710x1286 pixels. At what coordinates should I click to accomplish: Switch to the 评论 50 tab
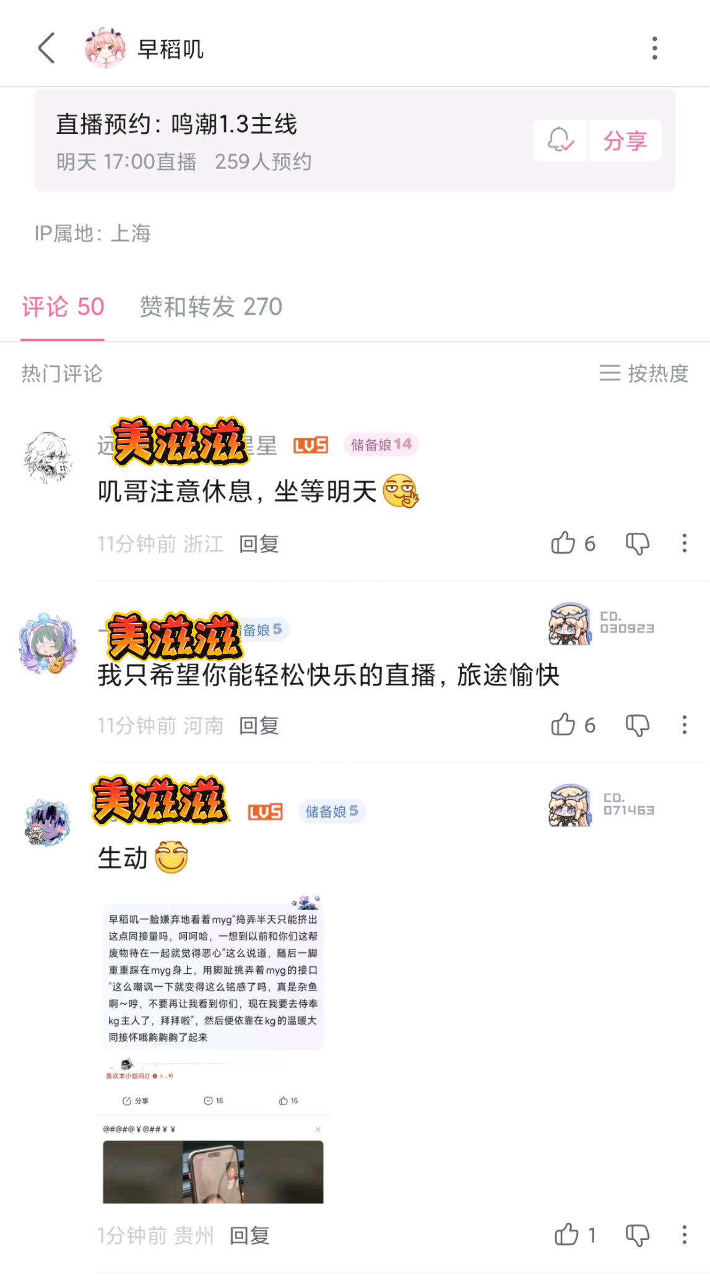coord(63,307)
